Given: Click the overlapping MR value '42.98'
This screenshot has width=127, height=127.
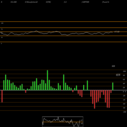Looking at the screenshot, I should point(118,74).
